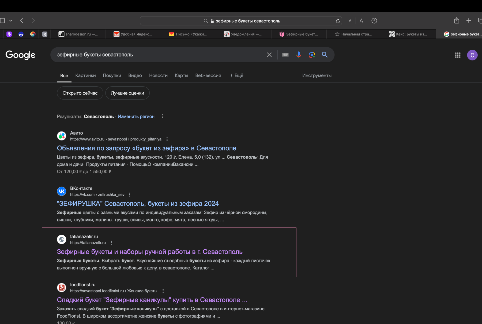Select the Картинки tab
Screen dimensions: 482x324
click(x=85, y=75)
